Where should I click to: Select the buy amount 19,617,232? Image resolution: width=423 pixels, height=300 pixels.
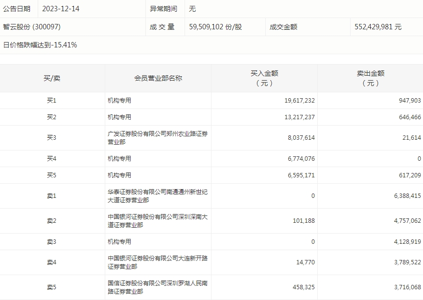pos(299,101)
